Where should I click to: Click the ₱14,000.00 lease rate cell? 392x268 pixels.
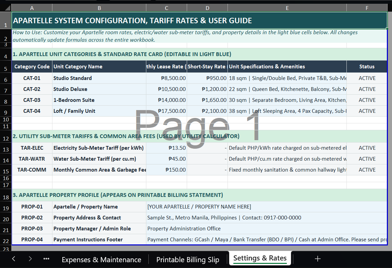[x=167, y=100]
